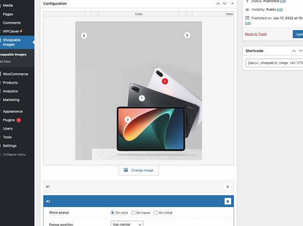Viewport: 303px width, 226px height.
Task: Edit the Visibility setting
Action: pos(280,10)
